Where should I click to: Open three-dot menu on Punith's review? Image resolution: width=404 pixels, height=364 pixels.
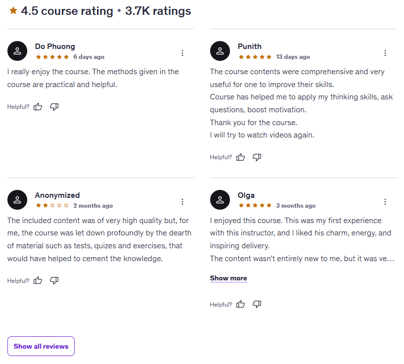tap(385, 53)
